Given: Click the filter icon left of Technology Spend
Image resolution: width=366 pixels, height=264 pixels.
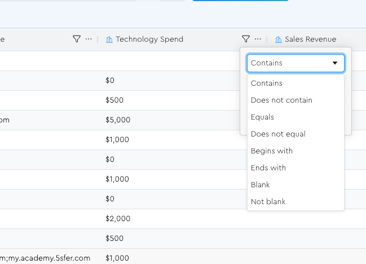Looking at the screenshot, I should (x=77, y=39).
